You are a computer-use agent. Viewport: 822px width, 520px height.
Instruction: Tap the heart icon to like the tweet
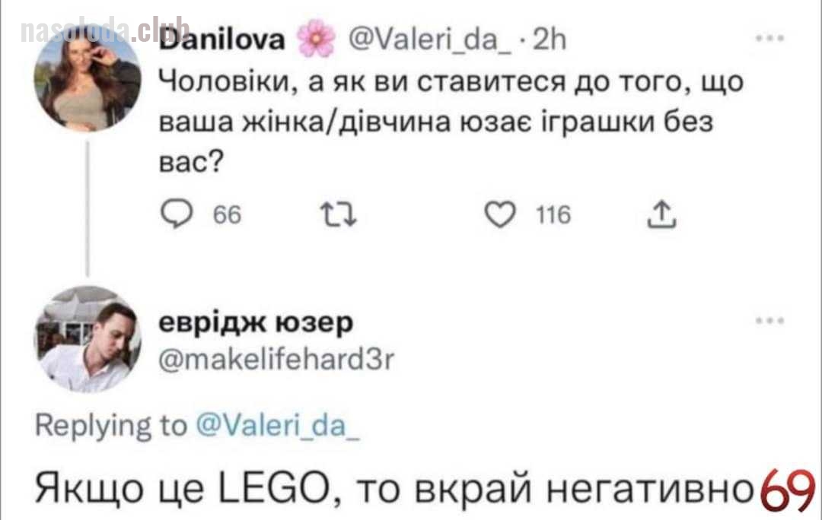(502, 215)
